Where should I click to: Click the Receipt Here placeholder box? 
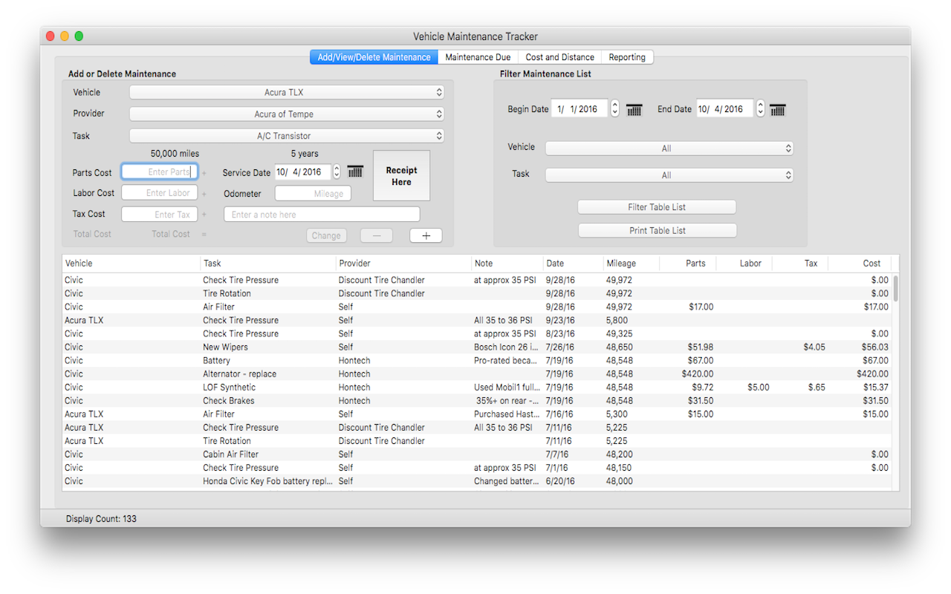(401, 175)
